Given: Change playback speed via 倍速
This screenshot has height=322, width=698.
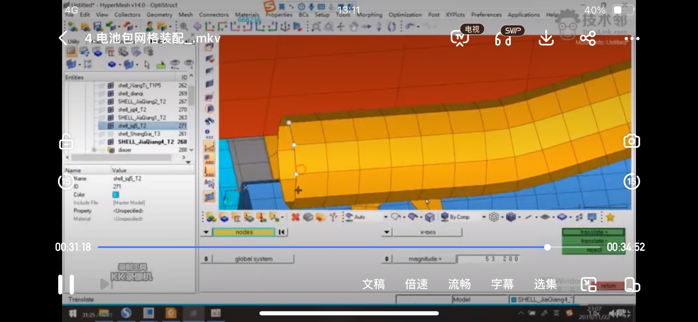Looking at the screenshot, I should point(416,284).
